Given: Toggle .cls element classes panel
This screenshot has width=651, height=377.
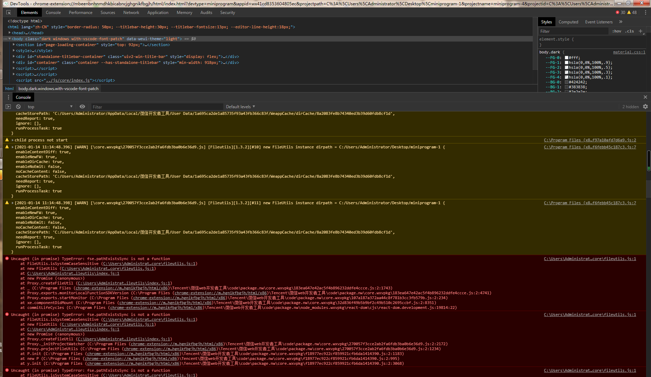Looking at the screenshot, I should 629,31.
